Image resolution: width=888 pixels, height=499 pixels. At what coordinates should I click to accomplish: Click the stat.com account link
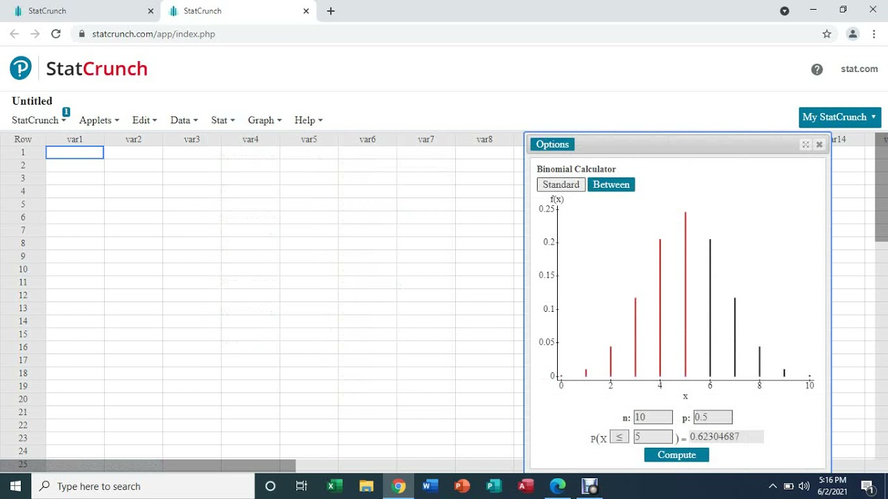[860, 69]
